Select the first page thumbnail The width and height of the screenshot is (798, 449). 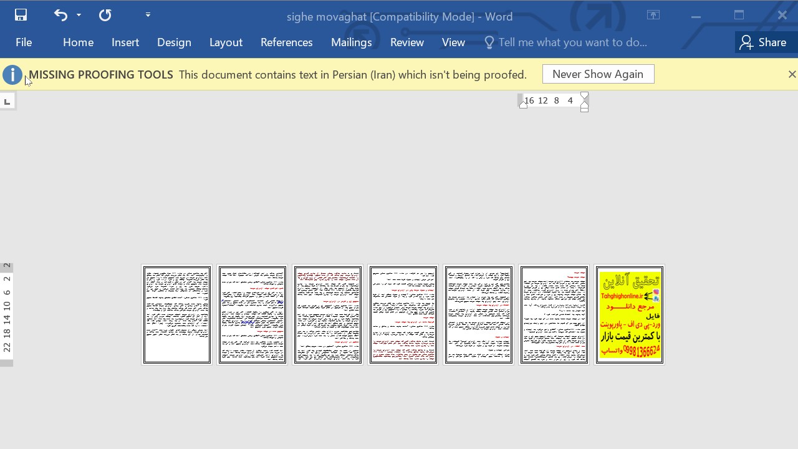pos(177,315)
